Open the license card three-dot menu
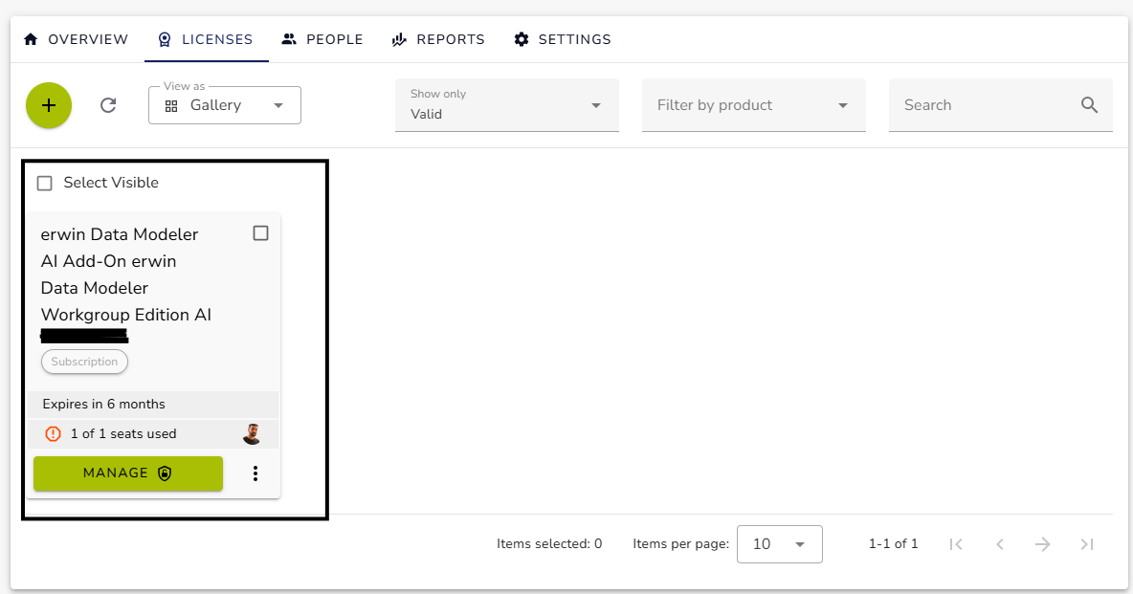 pos(255,473)
